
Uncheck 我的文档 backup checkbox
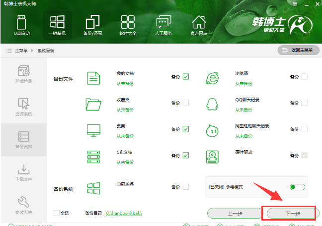(186, 77)
